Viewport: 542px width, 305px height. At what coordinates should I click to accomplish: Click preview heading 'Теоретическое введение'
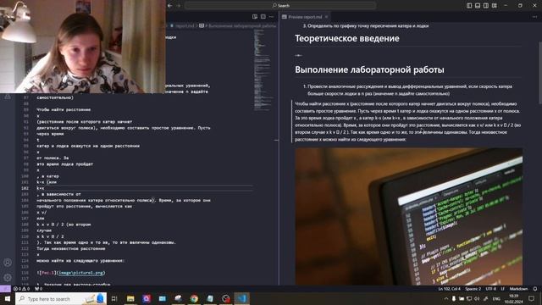(x=347, y=38)
